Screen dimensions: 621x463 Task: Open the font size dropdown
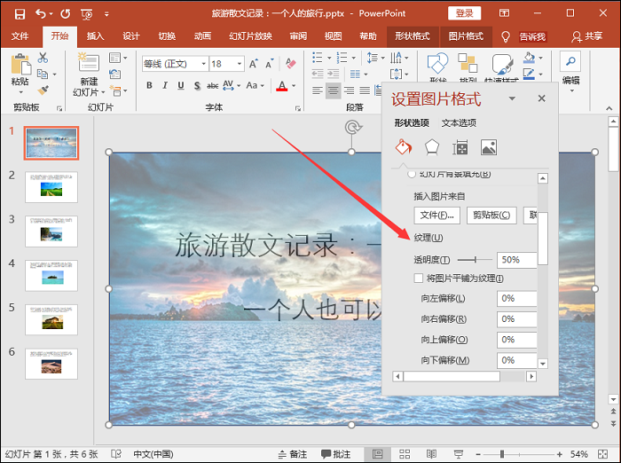[x=241, y=64]
